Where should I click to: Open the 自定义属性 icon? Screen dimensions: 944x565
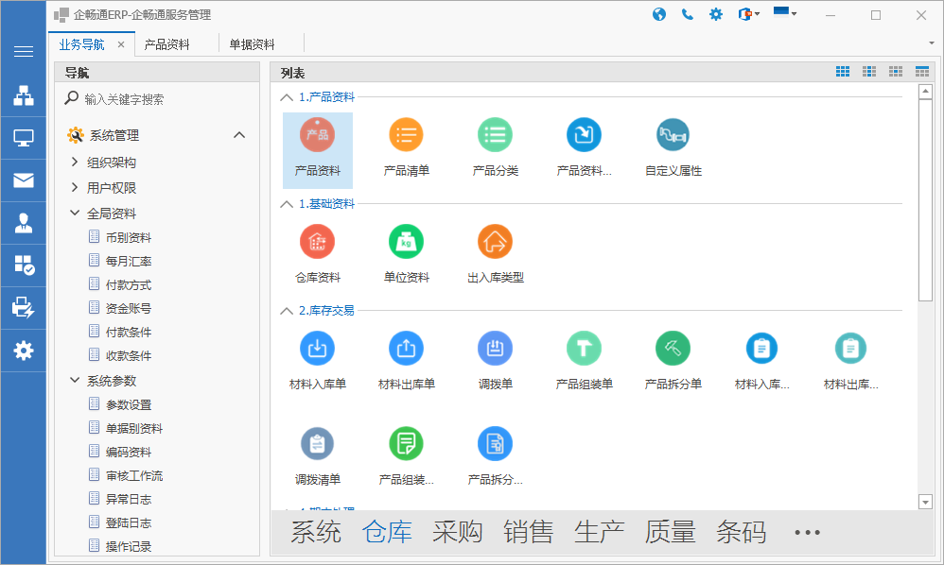pyautogui.click(x=673, y=135)
